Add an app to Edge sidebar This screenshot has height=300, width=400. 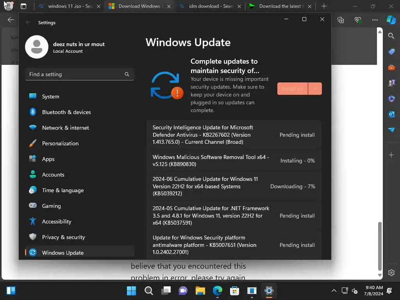coord(391,155)
